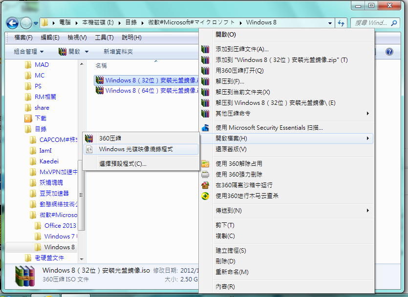The image size is (408, 297).
Task: Expand the 開啟檔案(H) submenu arrow
Action: click(x=367, y=139)
